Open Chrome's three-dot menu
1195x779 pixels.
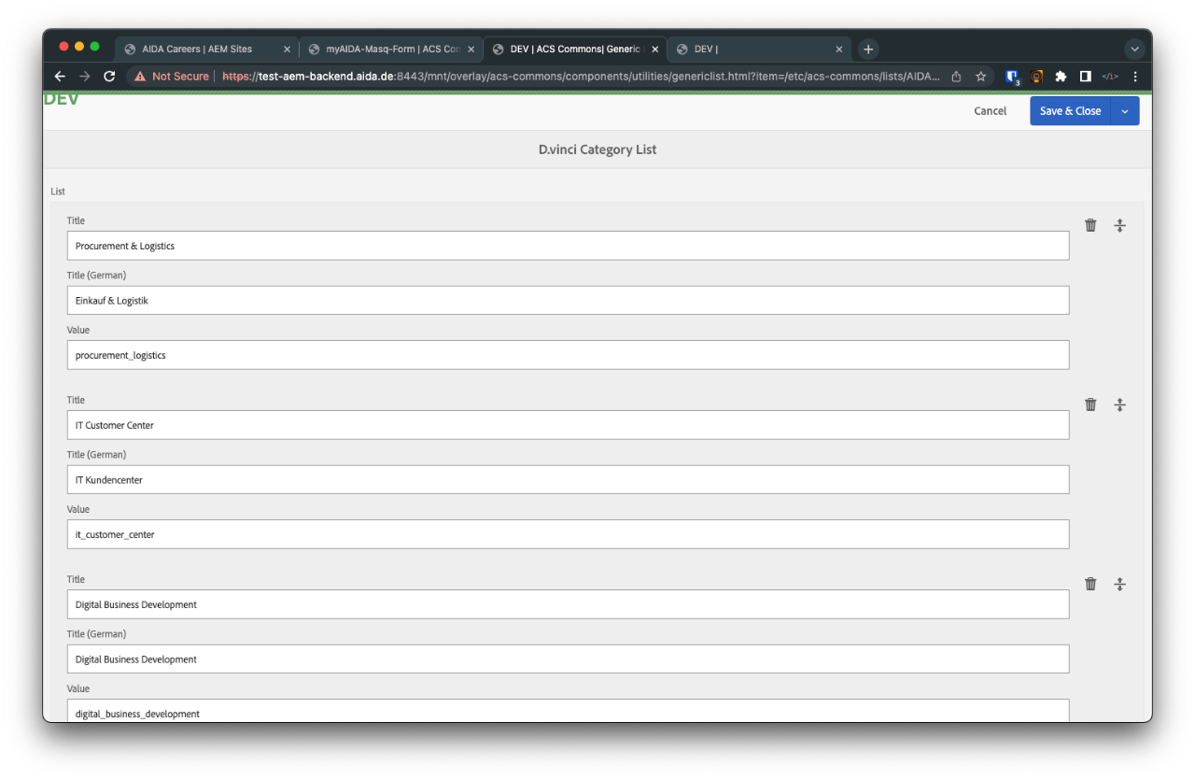[1135, 77]
